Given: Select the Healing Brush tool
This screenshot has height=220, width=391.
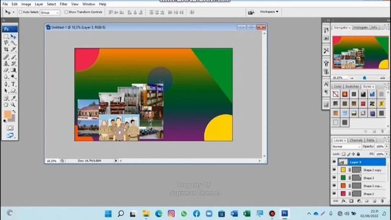Looking at the screenshot, I should tap(6, 57).
